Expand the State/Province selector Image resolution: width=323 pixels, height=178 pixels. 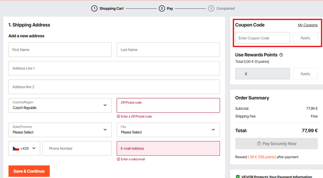tap(60, 130)
